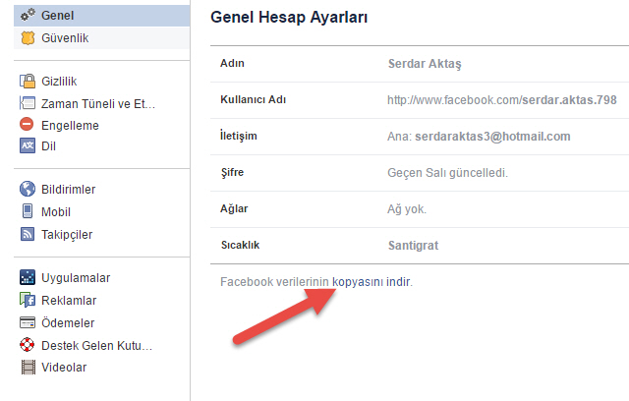Click the Dil language icon

click(x=28, y=145)
